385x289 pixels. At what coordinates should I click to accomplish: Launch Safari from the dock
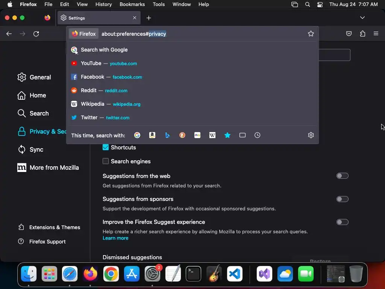(70, 274)
